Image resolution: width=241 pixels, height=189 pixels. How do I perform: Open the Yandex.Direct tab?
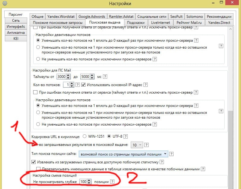pyautogui.click(x=219, y=23)
